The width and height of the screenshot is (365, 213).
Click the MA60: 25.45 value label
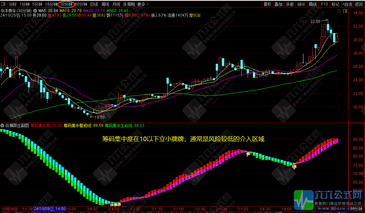(117, 11)
